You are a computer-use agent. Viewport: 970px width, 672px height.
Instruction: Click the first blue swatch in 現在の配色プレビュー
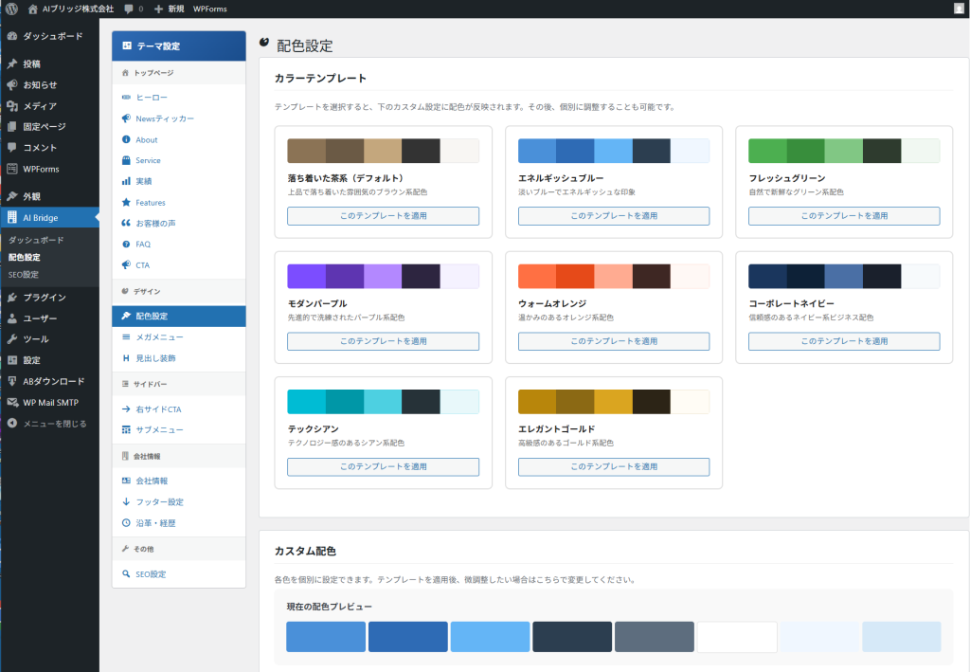(x=326, y=637)
